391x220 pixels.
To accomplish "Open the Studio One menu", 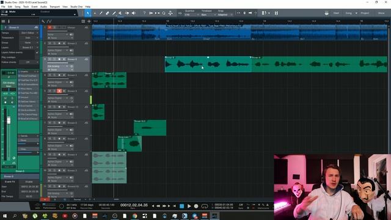I will pos(76,7).
